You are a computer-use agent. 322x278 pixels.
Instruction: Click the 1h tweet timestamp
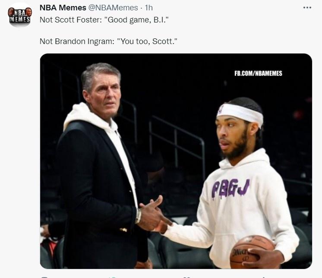click(148, 8)
